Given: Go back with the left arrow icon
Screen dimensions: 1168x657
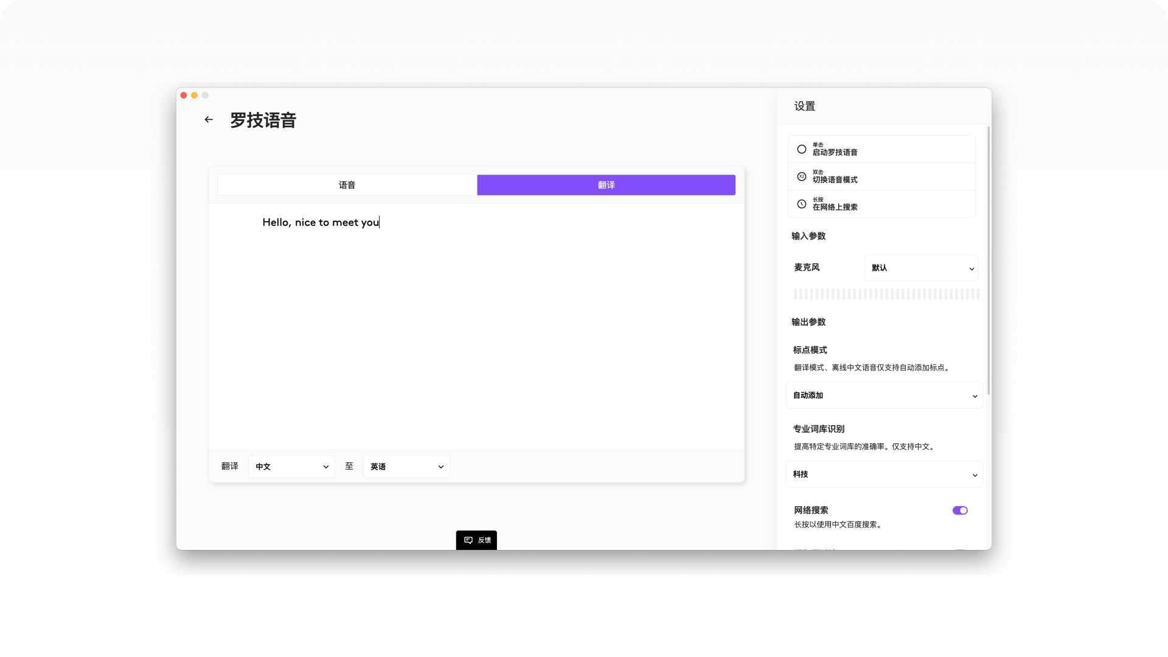Looking at the screenshot, I should 209,120.
